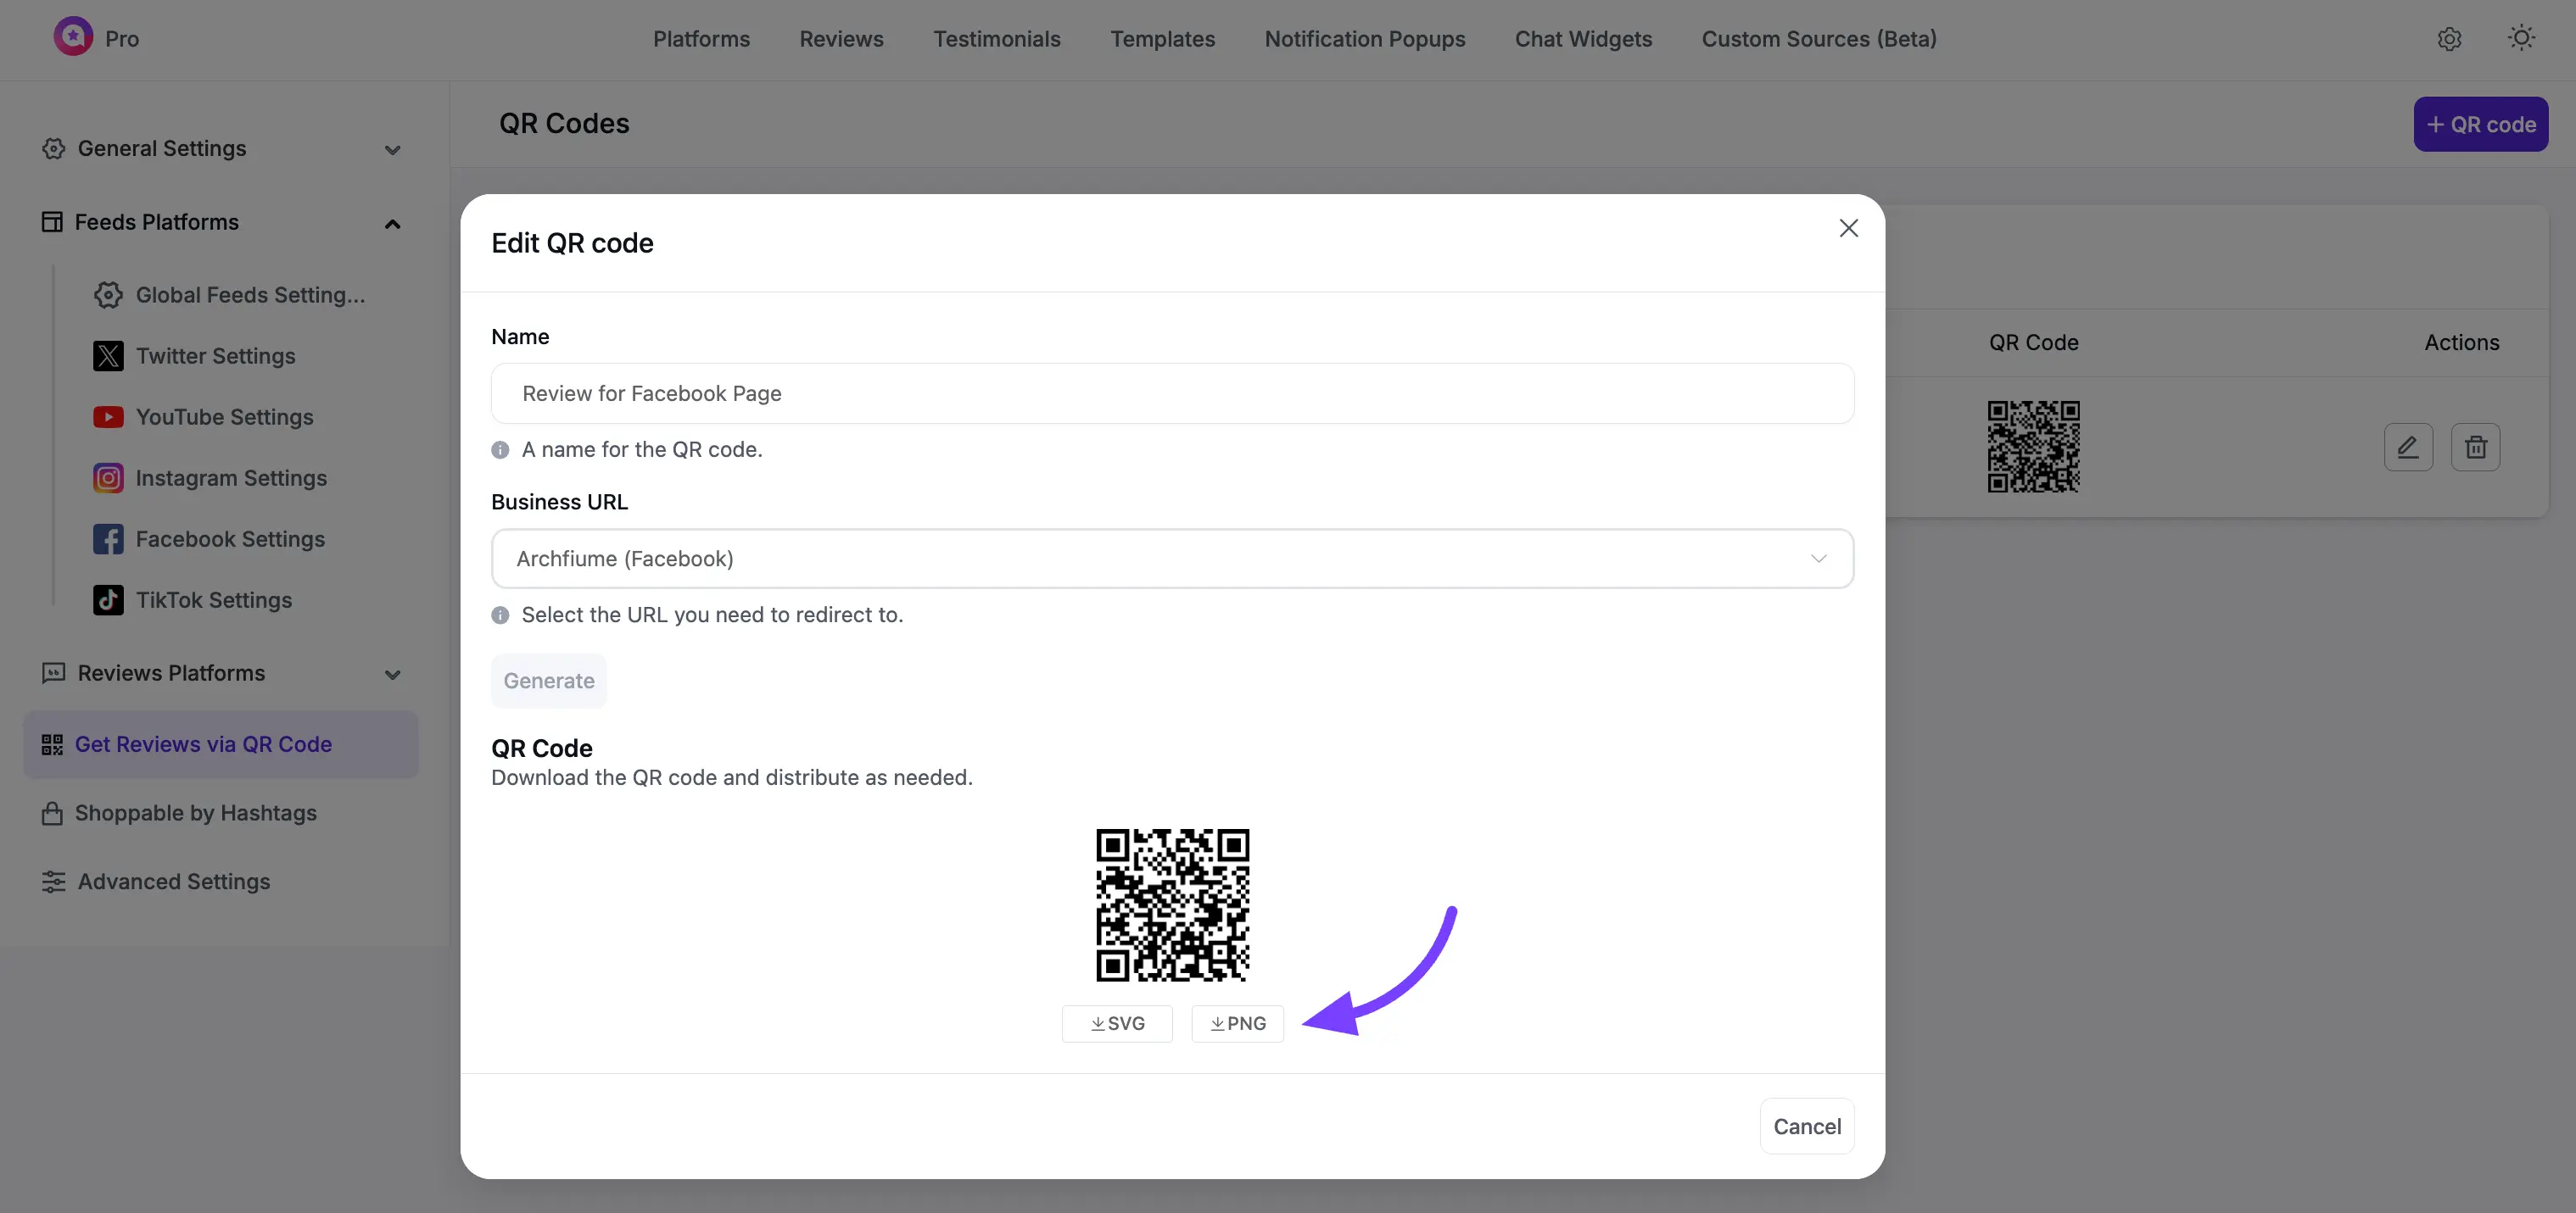The width and height of the screenshot is (2576, 1213).
Task: Open Global Feeds Settings in sidebar
Action: (250, 295)
